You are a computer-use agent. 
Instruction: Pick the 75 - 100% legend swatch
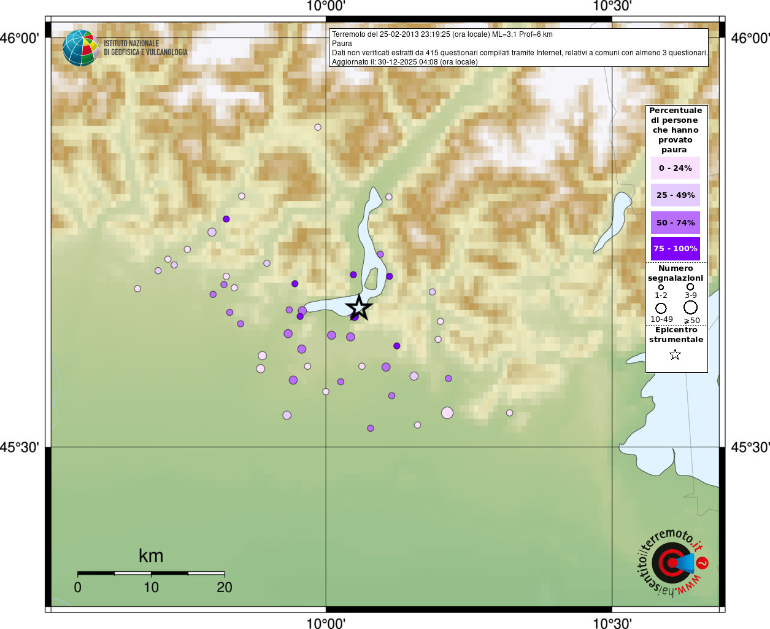(x=676, y=249)
